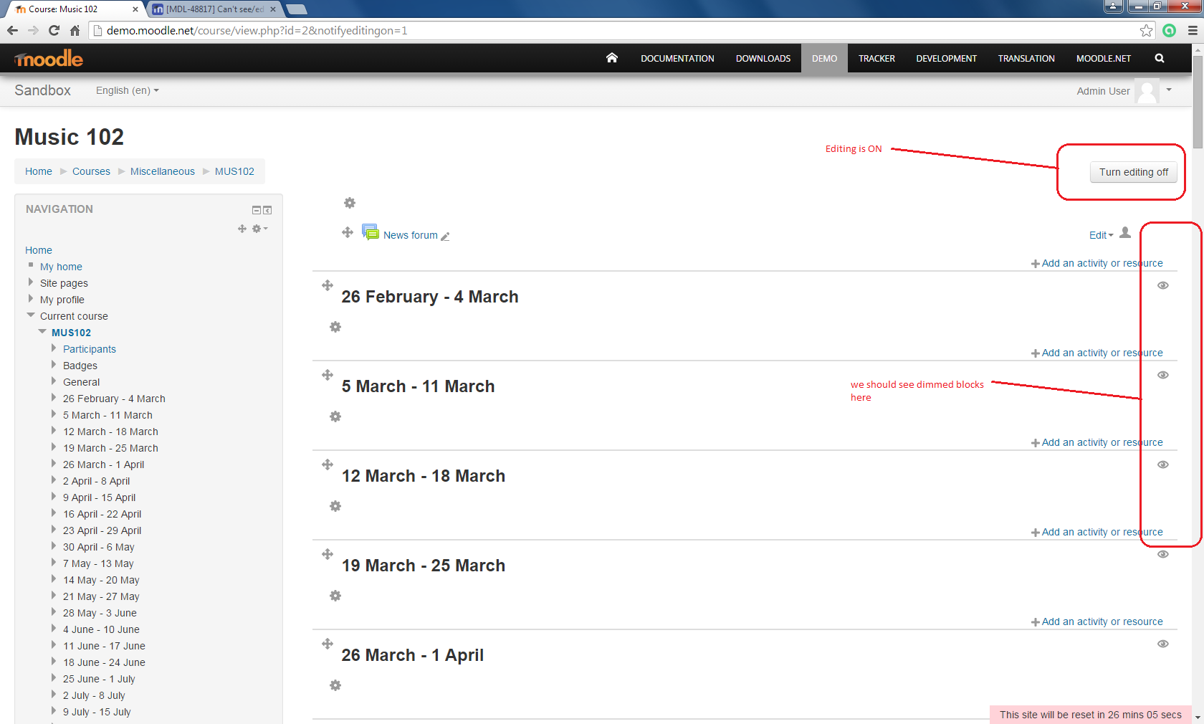Screen dimensions: 1204x724
Task: Edit summary of 12 March - 18 March section
Action: tap(335, 506)
